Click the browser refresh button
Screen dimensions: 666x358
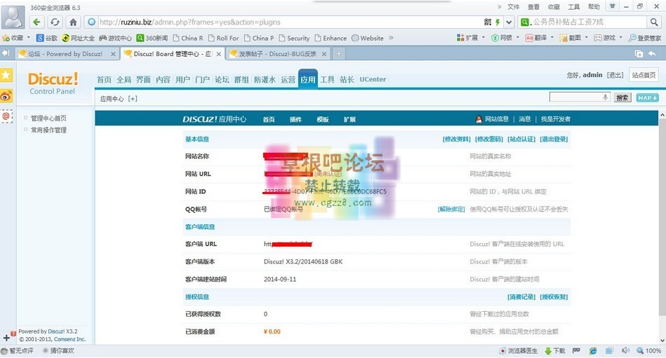click(55, 22)
